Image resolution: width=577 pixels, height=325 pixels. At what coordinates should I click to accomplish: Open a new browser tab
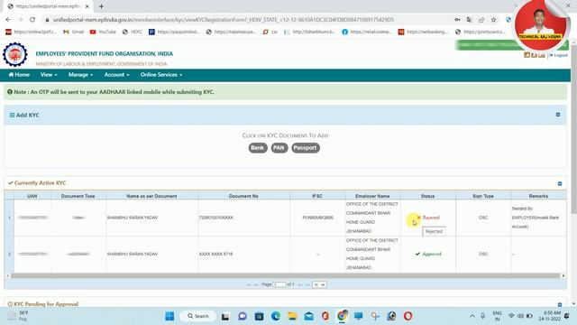point(101,6)
